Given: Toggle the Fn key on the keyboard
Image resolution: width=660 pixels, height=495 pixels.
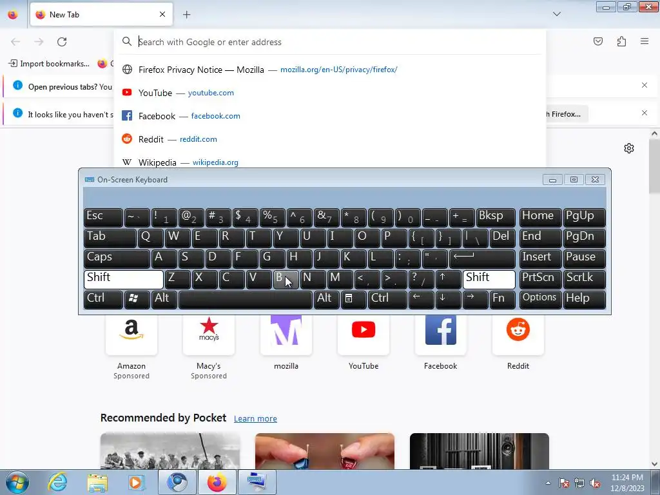Looking at the screenshot, I should 502,300.
